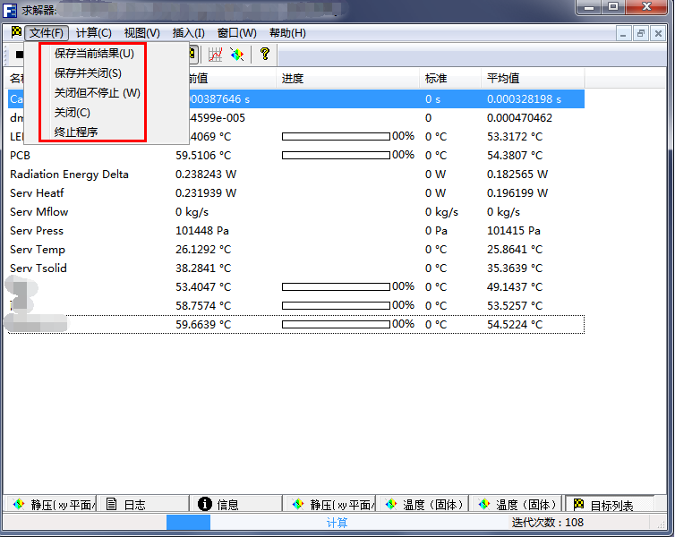Viewport: 675px width, 537px height.
Task: Click the yellow question mark help icon
Action: (265, 55)
